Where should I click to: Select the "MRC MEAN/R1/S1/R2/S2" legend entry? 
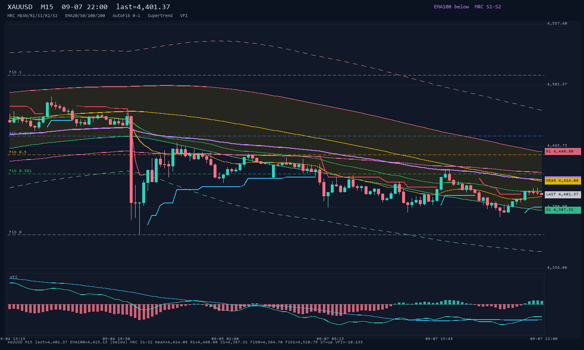pos(33,15)
